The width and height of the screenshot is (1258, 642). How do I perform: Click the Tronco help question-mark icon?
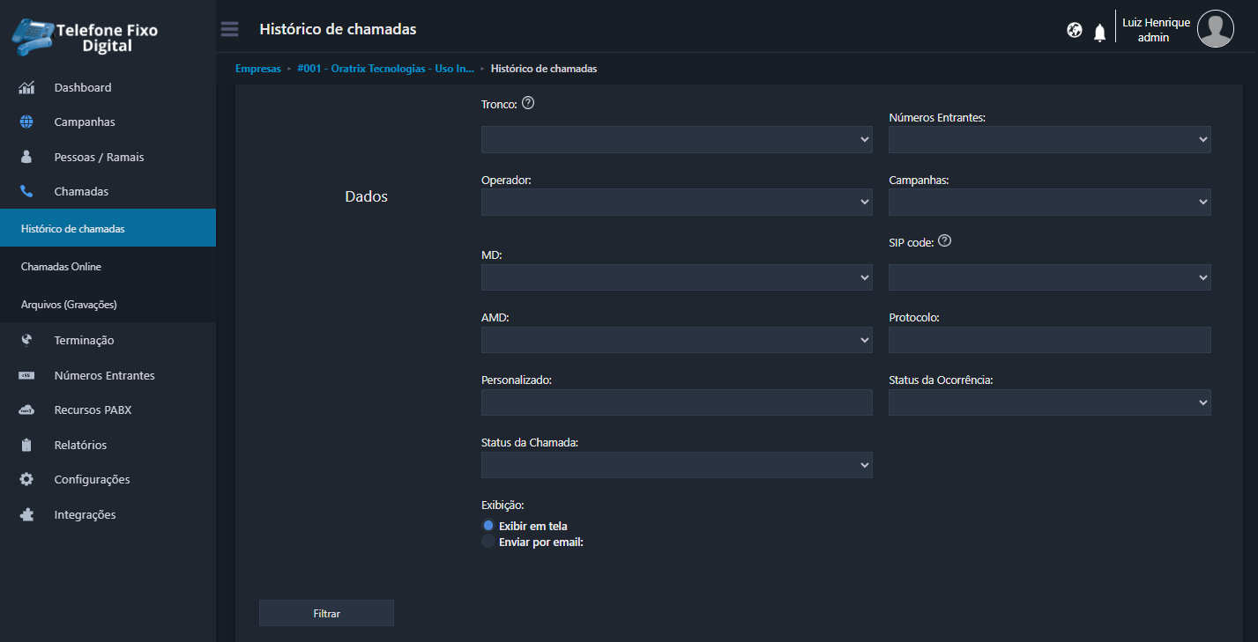pos(528,103)
